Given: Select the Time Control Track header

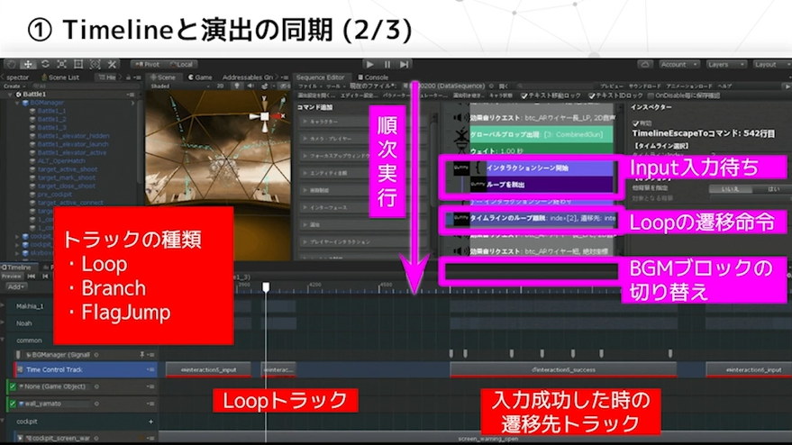Looking at the screenshot, I should pos(85,369).
